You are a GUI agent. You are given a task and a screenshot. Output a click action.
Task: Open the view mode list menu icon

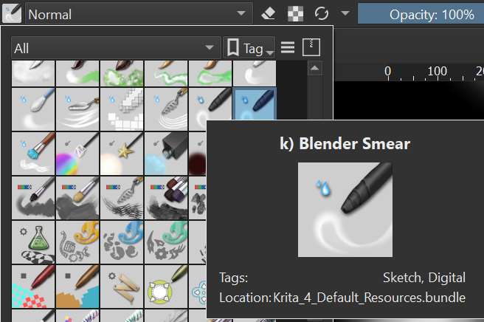click(x=288, y=48)
